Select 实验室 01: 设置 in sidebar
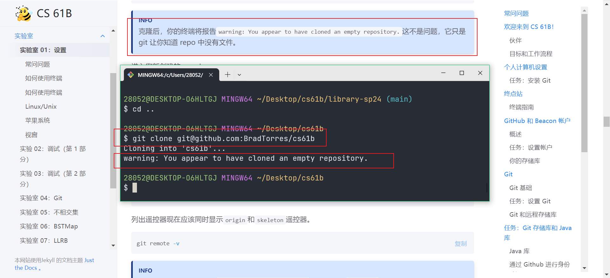 [43, 50]
